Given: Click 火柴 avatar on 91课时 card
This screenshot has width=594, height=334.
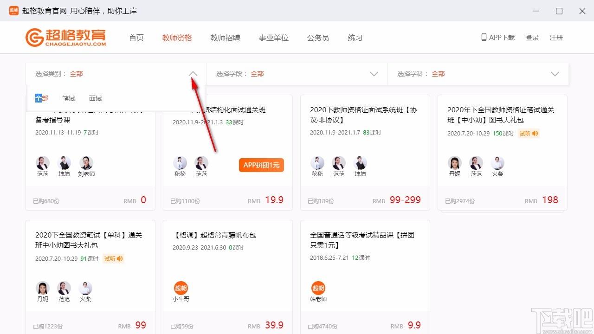Looking at the screenshot, I should point(85,288).
